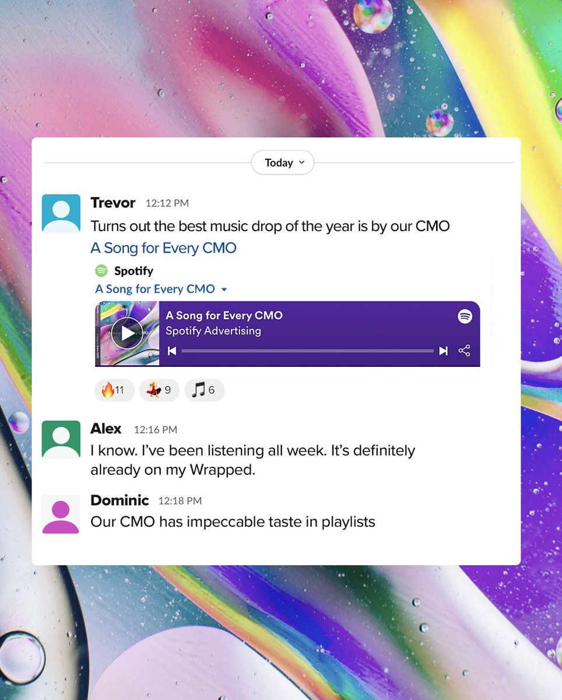Screen dimensions: 562x700
Task: Open Alex's green profile avatar
Action: (x=61, y=439)
